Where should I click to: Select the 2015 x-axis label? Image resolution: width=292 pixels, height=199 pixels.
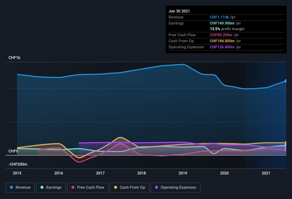point(17,173)
